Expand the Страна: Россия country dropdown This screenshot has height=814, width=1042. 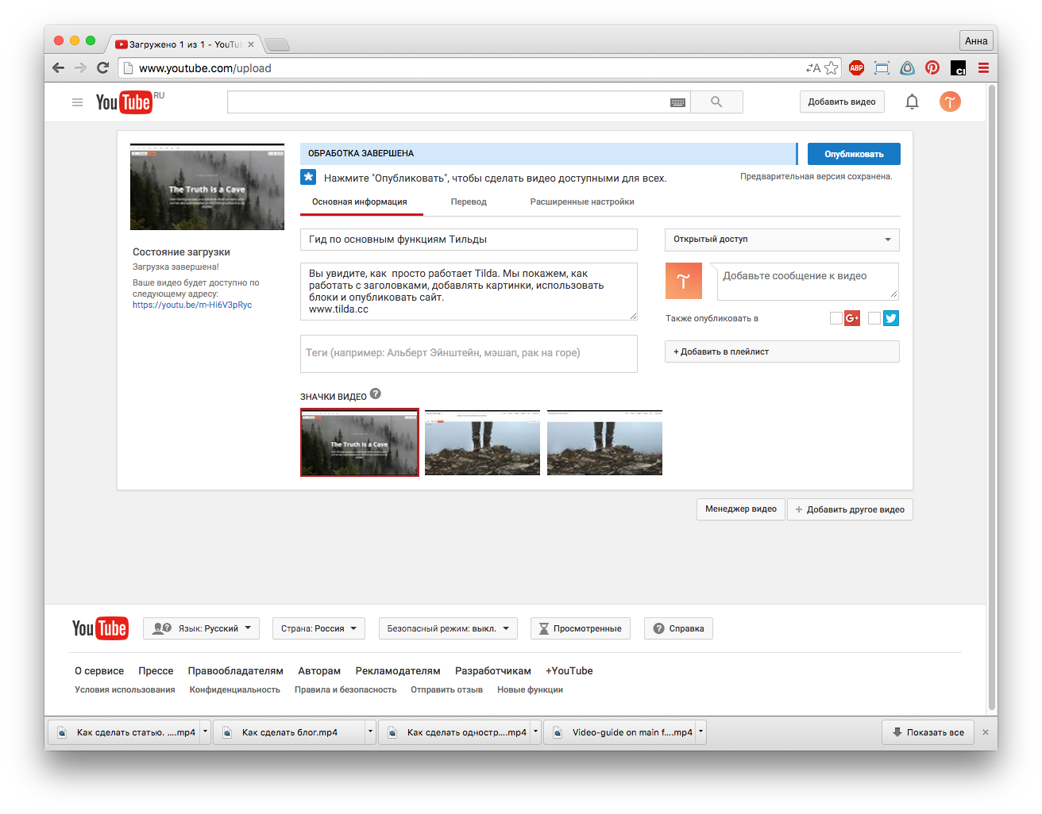coord(318,628)
